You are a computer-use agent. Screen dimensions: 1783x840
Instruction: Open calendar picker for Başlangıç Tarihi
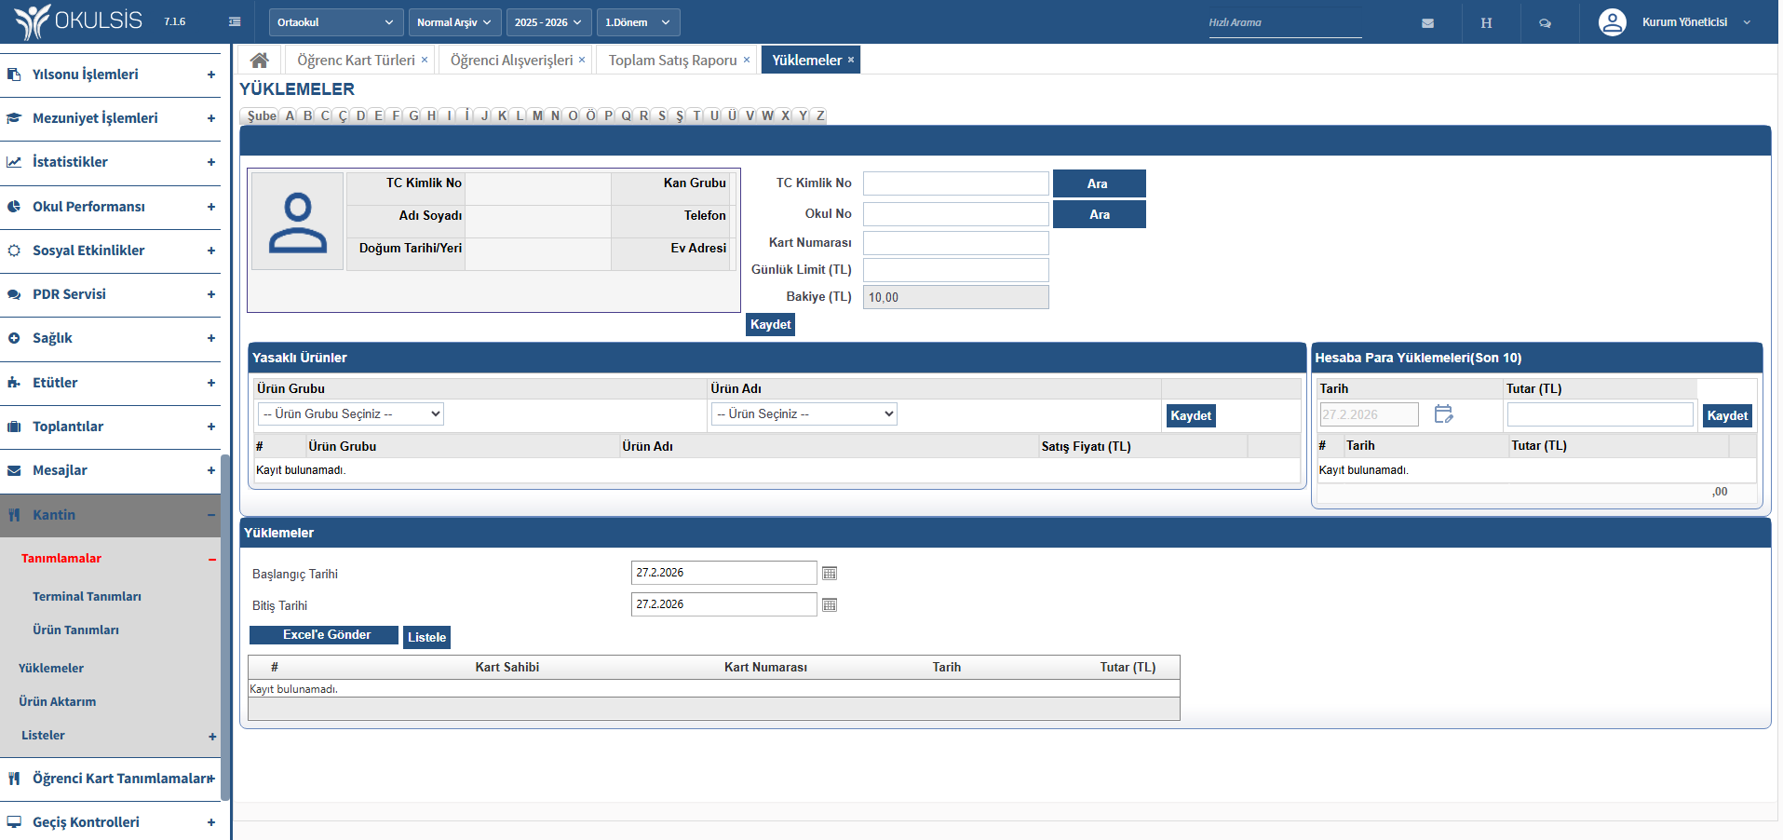point(830,574)
